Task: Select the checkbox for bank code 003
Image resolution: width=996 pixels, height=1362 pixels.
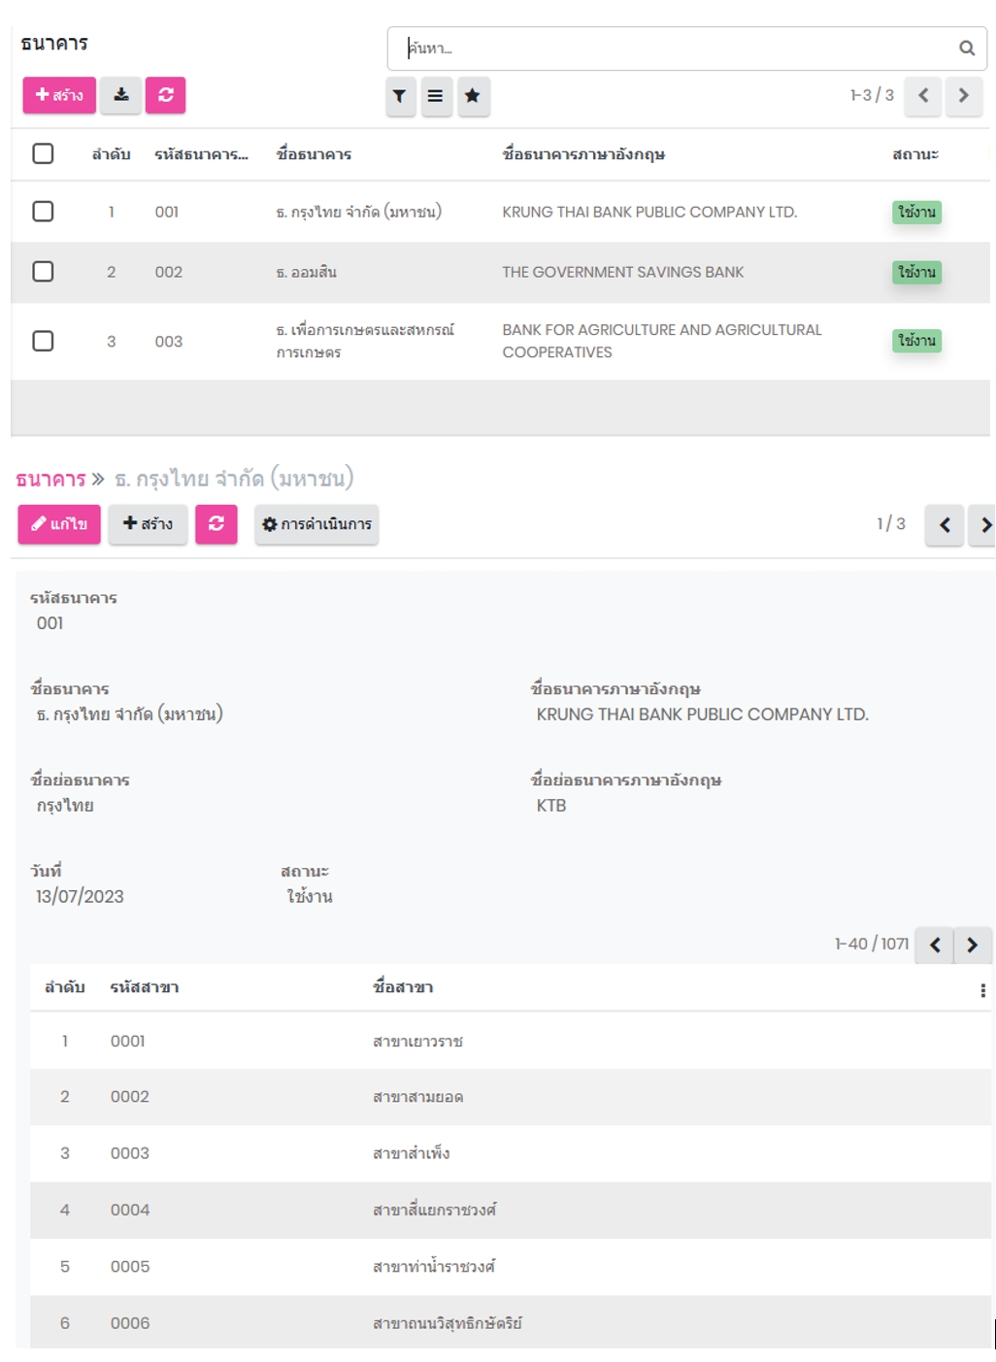Action: [x=43, y=341]
